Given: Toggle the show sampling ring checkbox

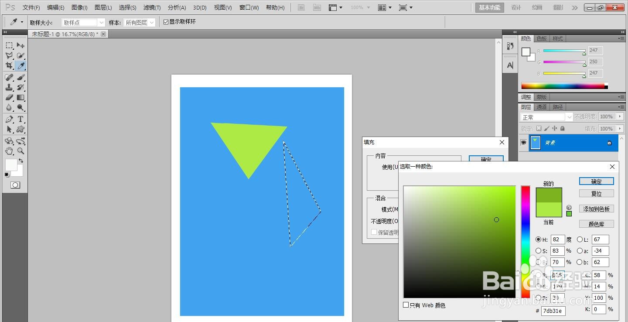Looking at the screenshot, I should 166,22.
